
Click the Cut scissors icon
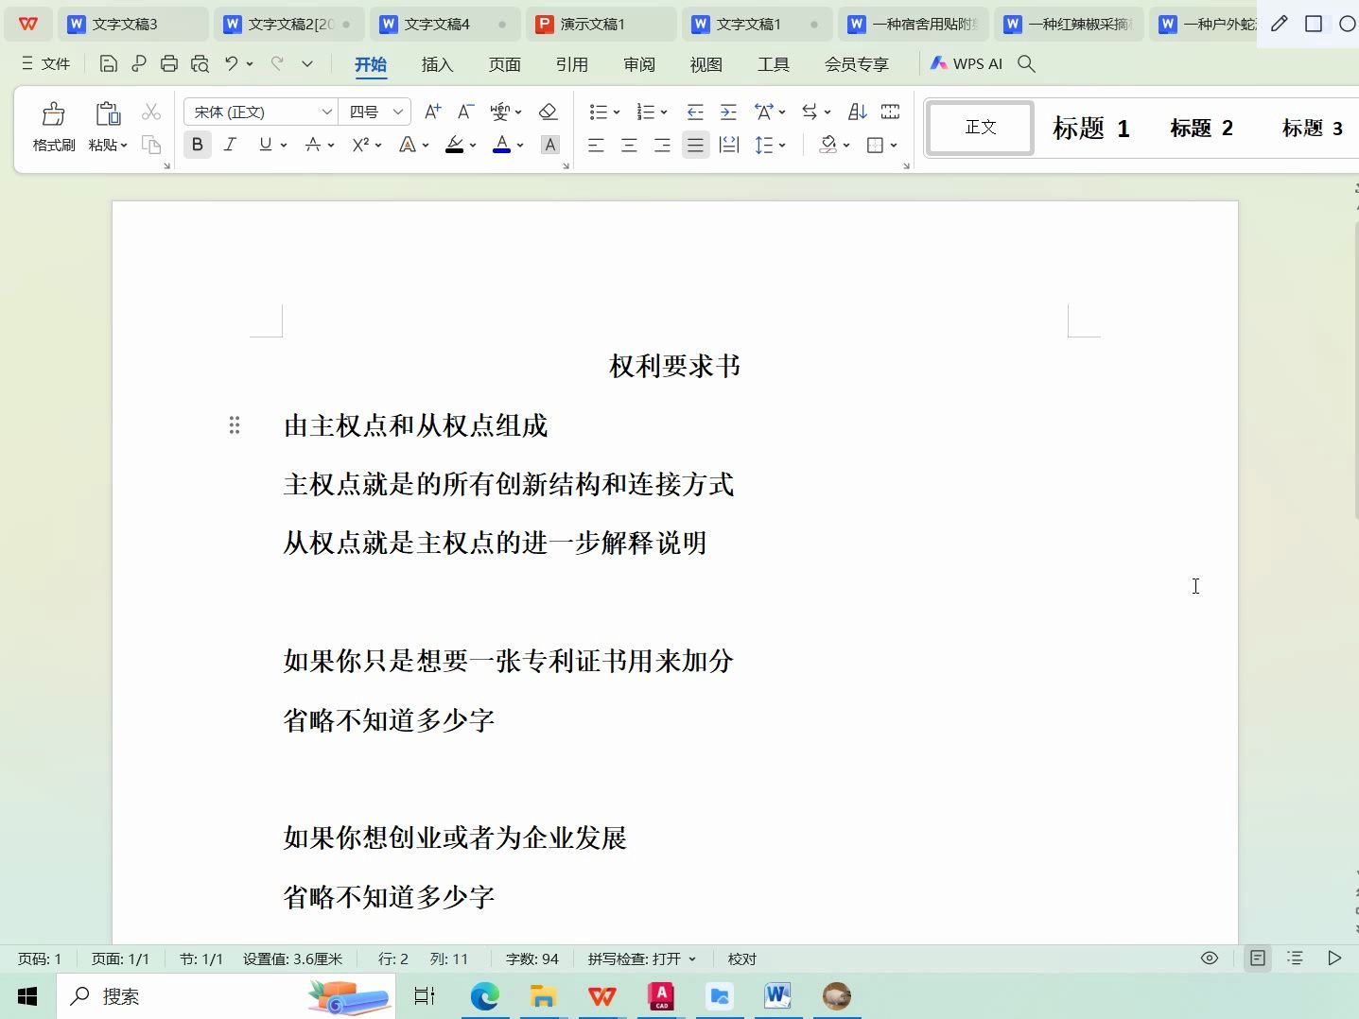151,112
